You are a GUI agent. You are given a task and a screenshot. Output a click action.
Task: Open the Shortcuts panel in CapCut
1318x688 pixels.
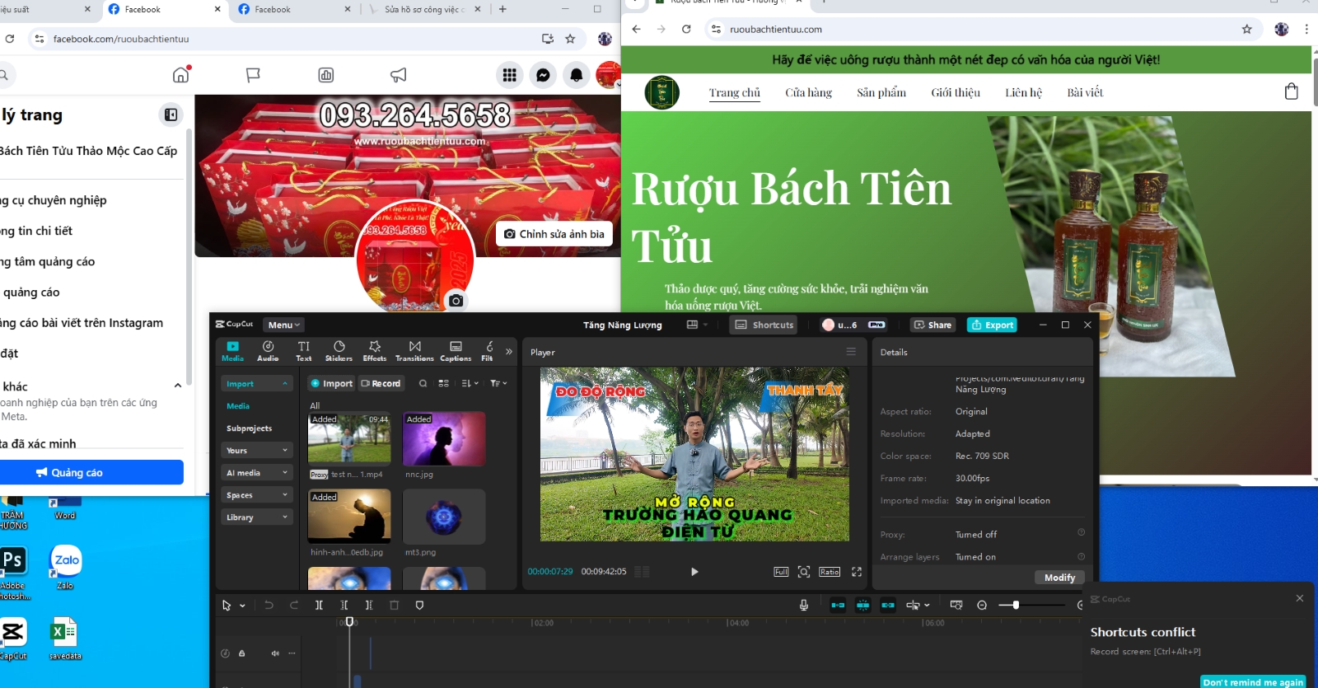pyautogui.click(x=764, y=325)
